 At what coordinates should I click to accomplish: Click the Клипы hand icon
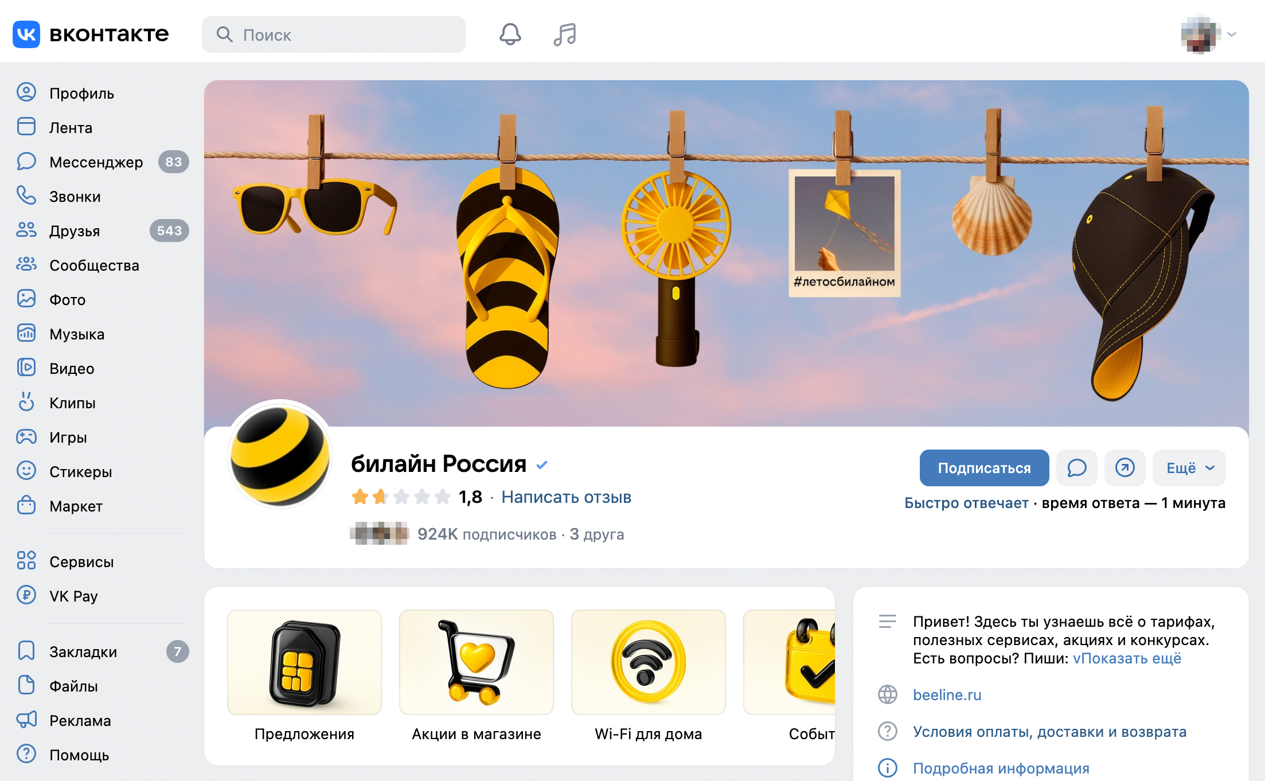[x=26, y=402]
